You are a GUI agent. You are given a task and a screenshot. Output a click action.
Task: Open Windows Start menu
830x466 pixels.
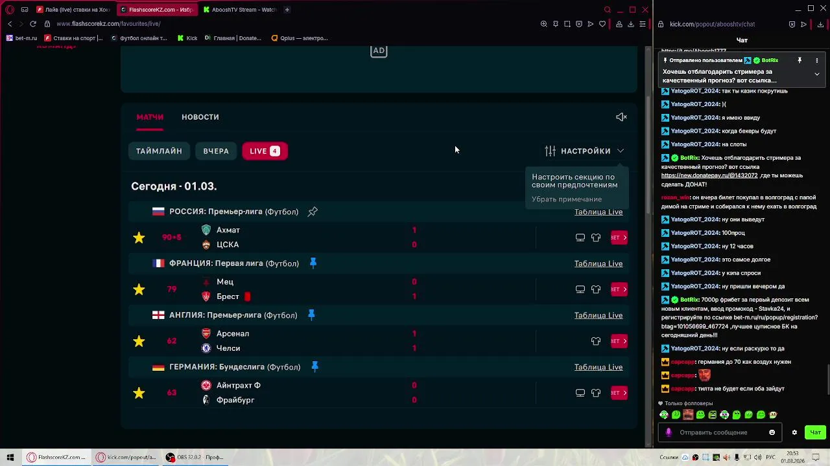pyautogui.click(x=10, y=457)
